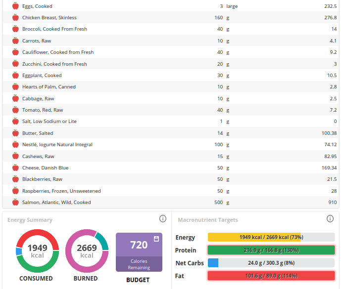Click the 74.12 value for Nestlé Iogurte

pos(330,145)
